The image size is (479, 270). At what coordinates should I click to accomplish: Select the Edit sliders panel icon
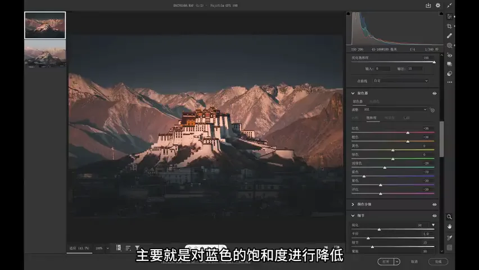point(449,16)
